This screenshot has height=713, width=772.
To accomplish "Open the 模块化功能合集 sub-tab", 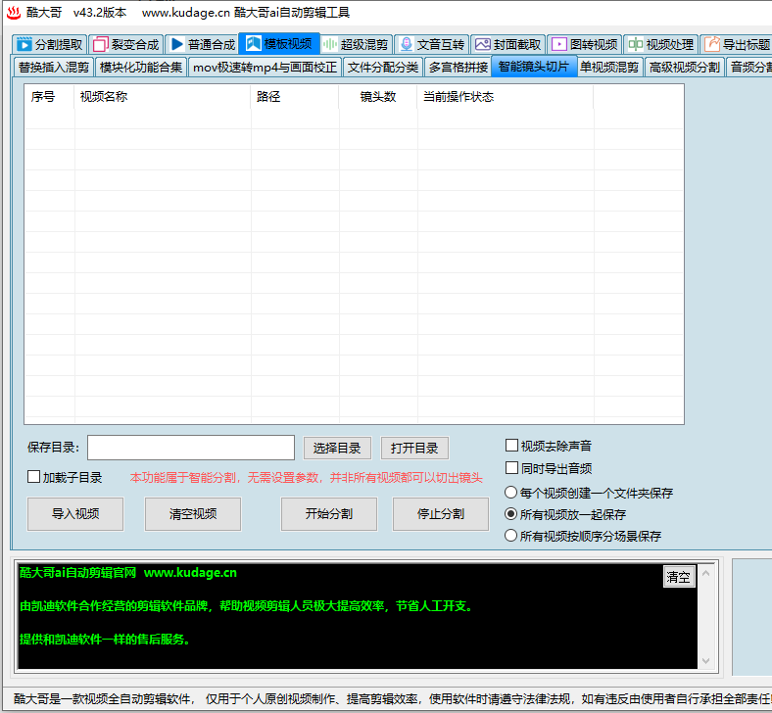I will tap(141, 67).
